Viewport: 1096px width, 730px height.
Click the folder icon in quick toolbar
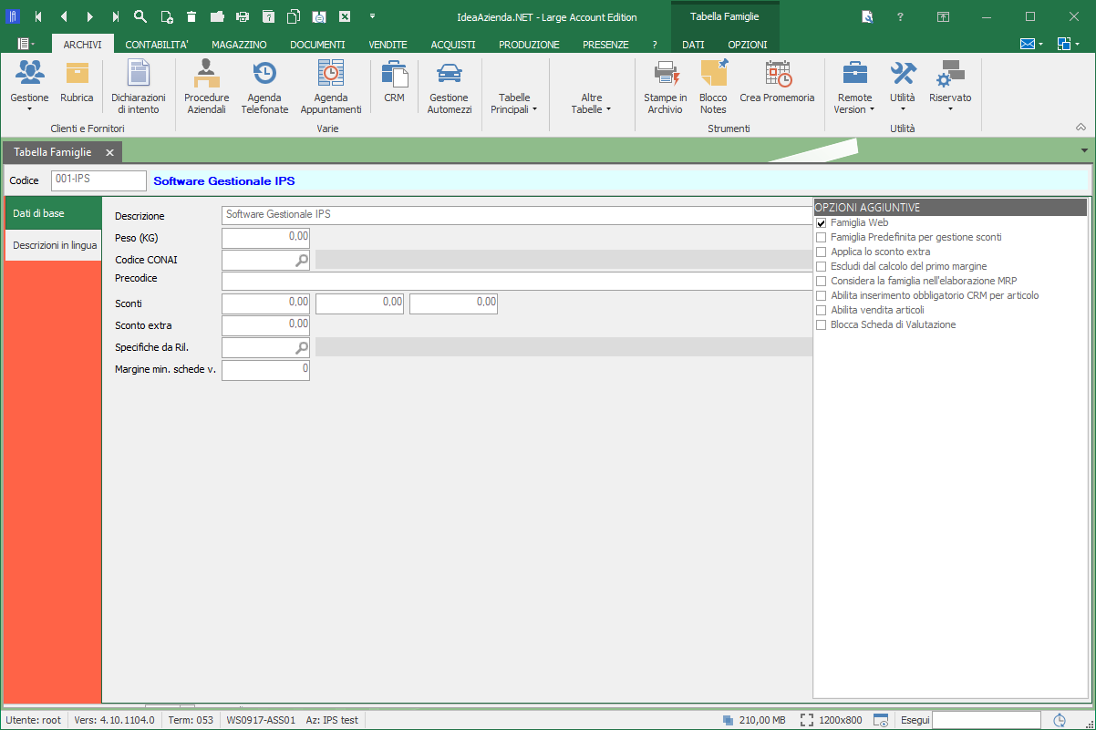pos(217,16)
